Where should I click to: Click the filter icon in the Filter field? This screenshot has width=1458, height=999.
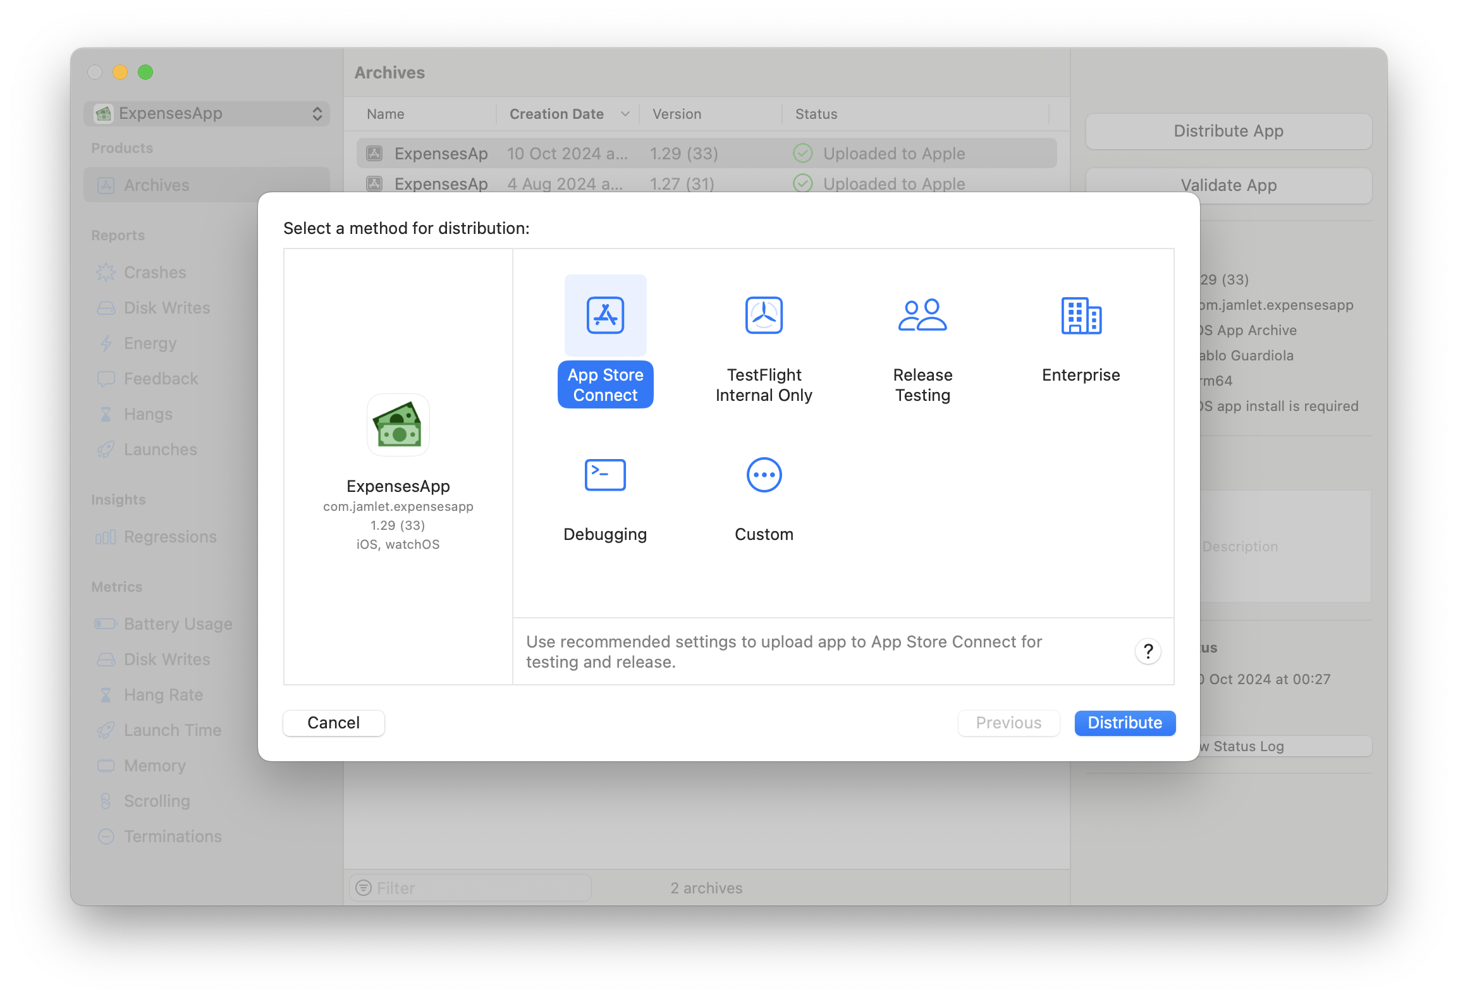364,888
